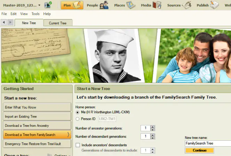Click the old document image in banner
The height and width of the screenshot is (156, 231).
[x=35, y=44]
